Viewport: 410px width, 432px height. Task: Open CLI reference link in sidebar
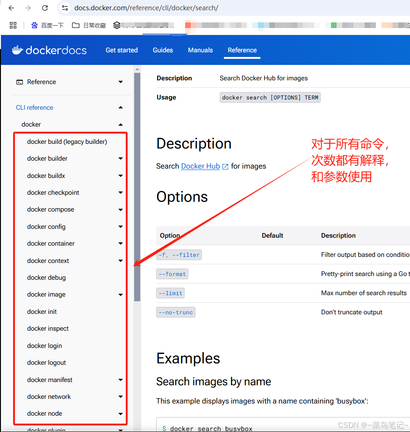pyautogui.click(x=35, y=107)
